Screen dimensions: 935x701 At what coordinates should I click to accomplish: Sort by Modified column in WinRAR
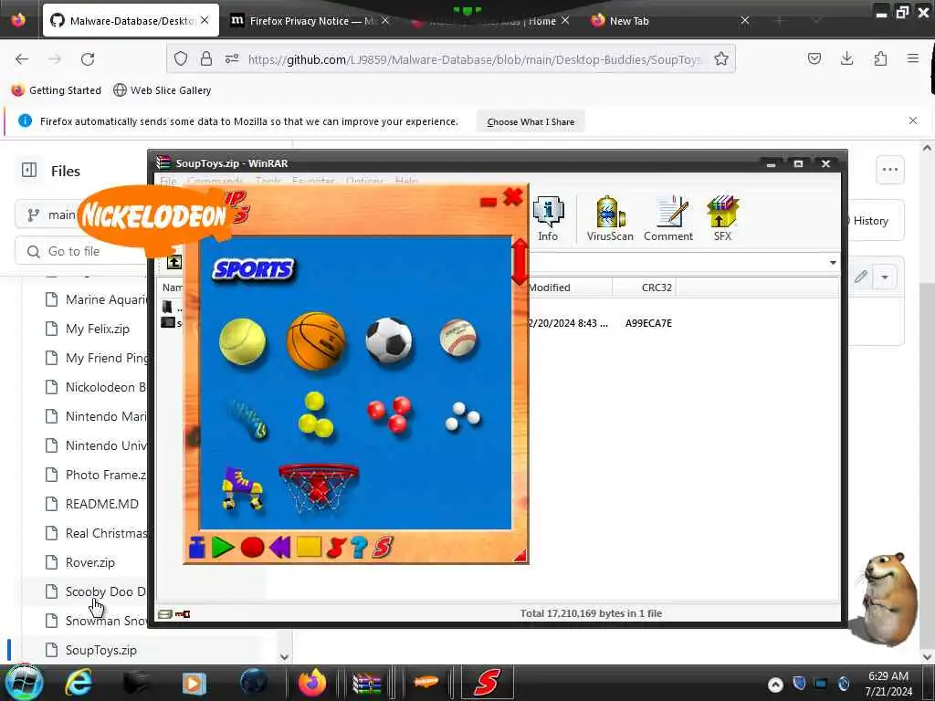569,288
